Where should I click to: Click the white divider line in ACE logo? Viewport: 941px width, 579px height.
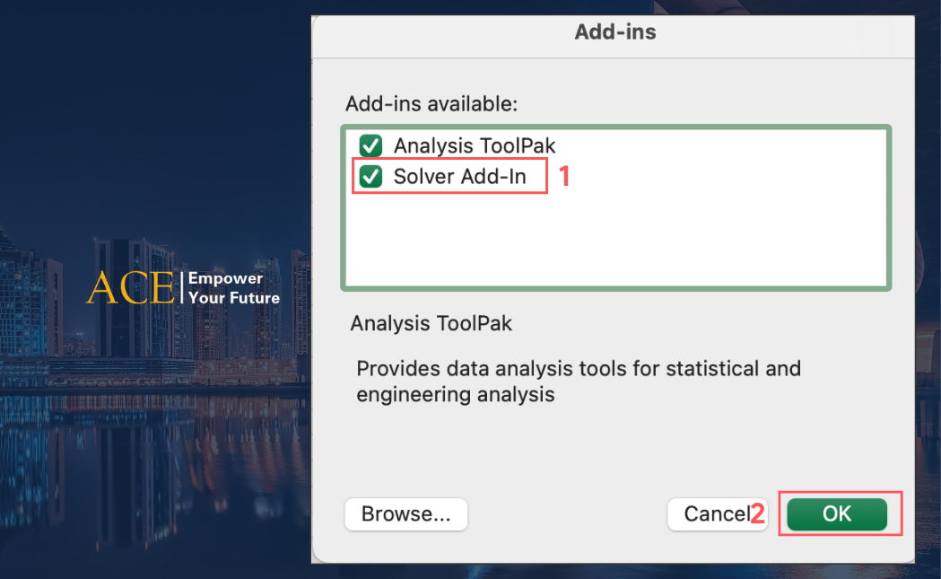coord(180,288)
